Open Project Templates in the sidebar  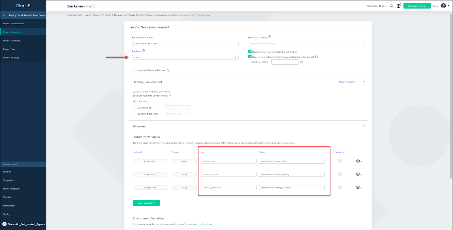click(12, 32)
